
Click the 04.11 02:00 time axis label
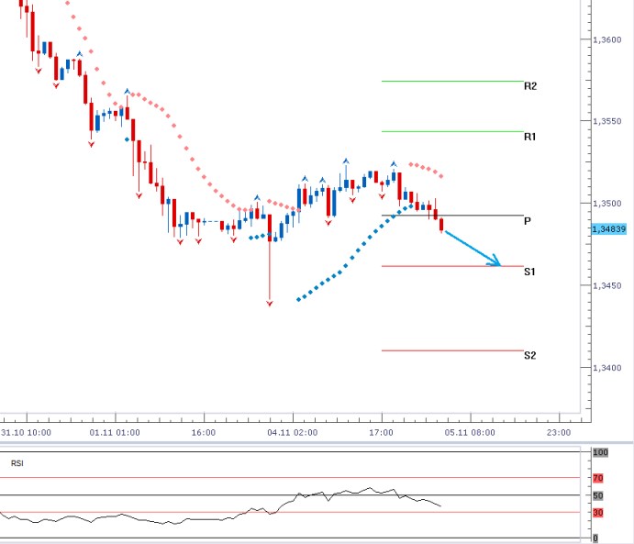point(293,432)
